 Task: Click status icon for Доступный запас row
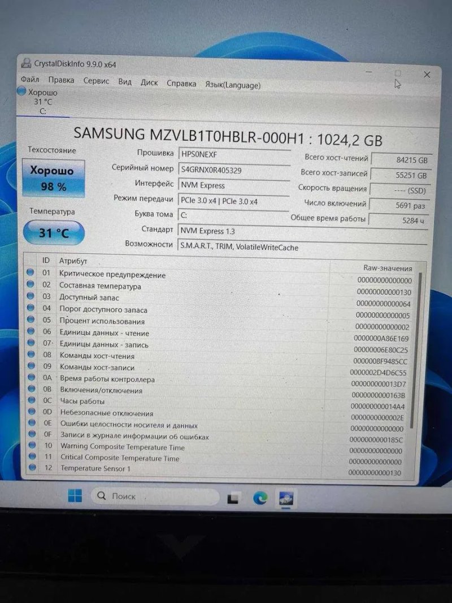(x=31, y=296)
